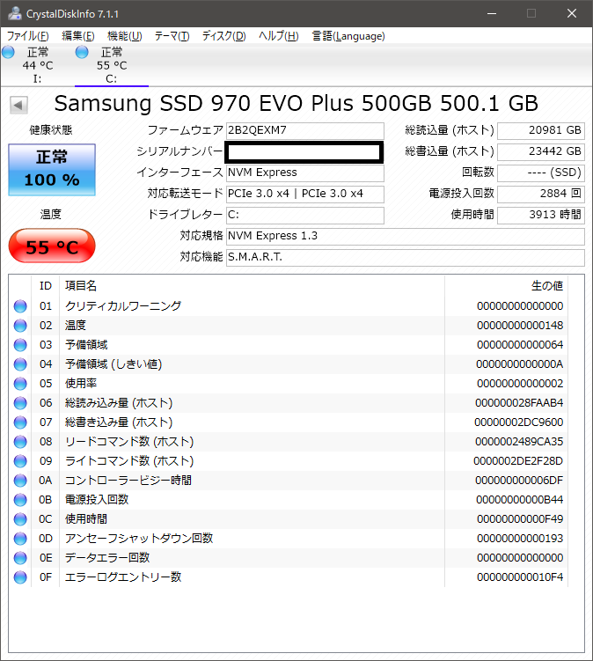Click the drive letter field C:
Image resolution: width=593 pixels, height=661 pixels.
coord(305,215)
